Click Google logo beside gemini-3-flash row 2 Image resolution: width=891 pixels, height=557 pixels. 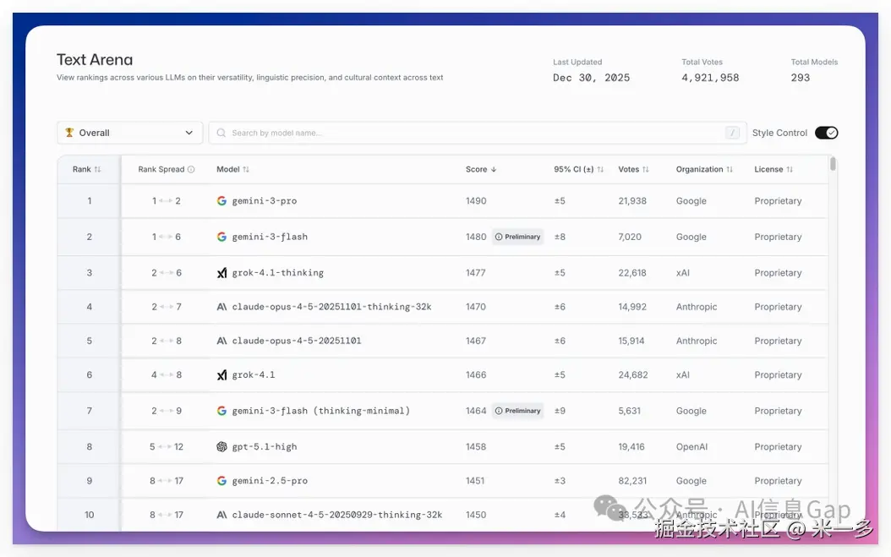click(x=221, y=237)
